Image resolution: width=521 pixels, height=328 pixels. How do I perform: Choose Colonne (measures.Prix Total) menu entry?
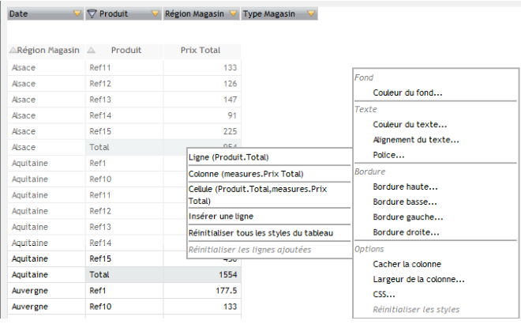click(x=246, y=174)
